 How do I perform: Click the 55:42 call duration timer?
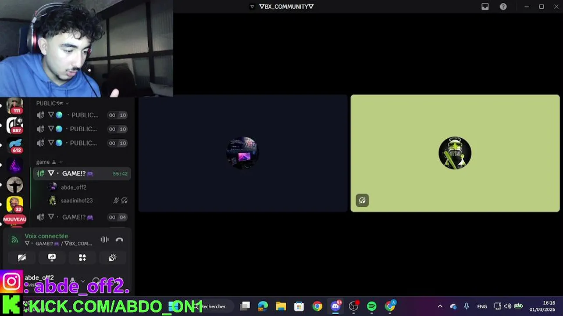click(x=120, y=174)
